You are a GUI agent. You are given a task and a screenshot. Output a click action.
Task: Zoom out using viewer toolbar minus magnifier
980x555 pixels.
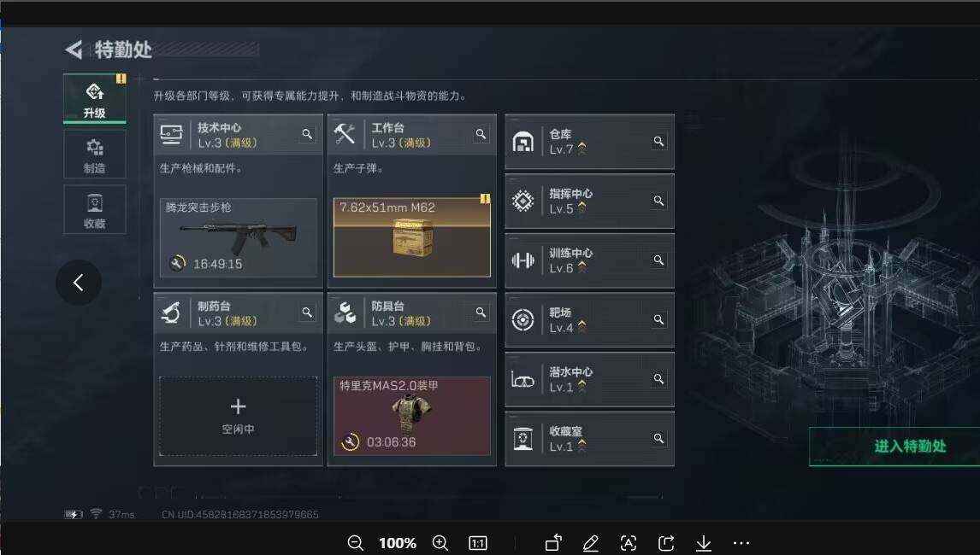[355, 543]
